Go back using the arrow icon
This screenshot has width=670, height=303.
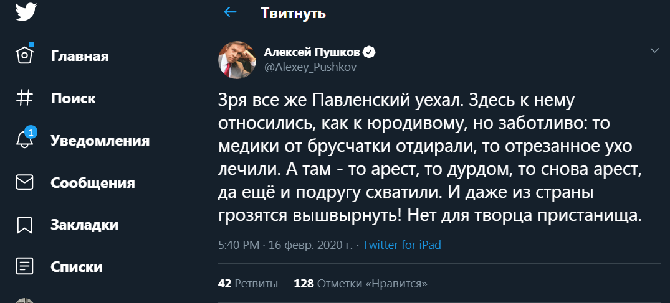click(x=231, y=12)
